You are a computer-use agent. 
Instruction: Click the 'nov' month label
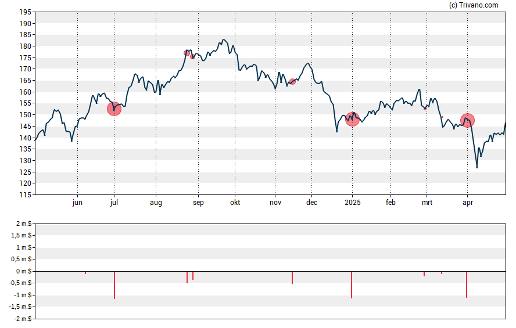click(x=275, y=203)
